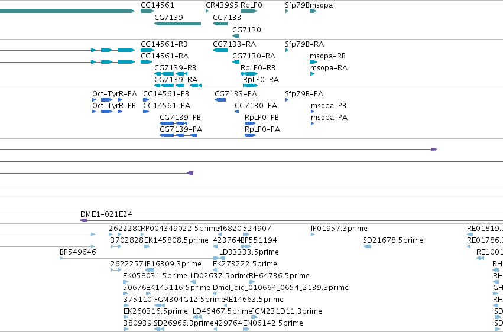503x332 pixels.
Task: Click transcript label RpLP0-RA
Action: (x=261, y=80)
